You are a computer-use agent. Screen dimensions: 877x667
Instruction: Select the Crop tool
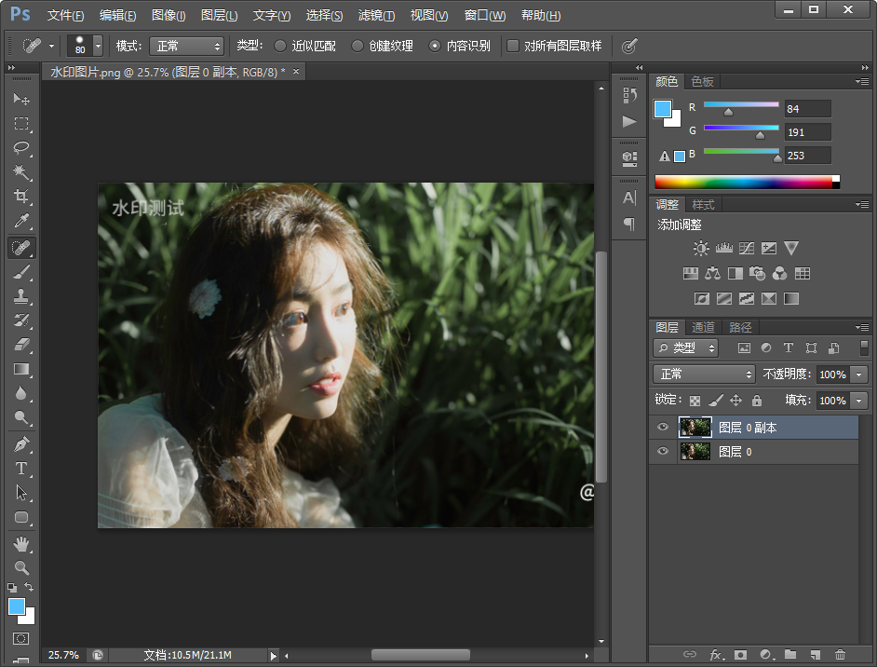(x=21, y=197)
